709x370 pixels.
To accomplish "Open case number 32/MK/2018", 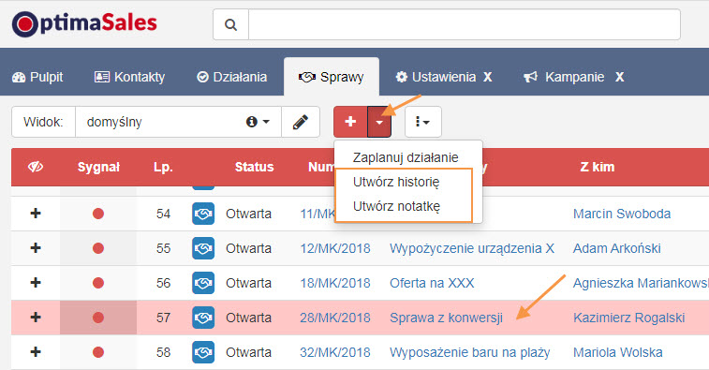I will (x=335, y=352).
